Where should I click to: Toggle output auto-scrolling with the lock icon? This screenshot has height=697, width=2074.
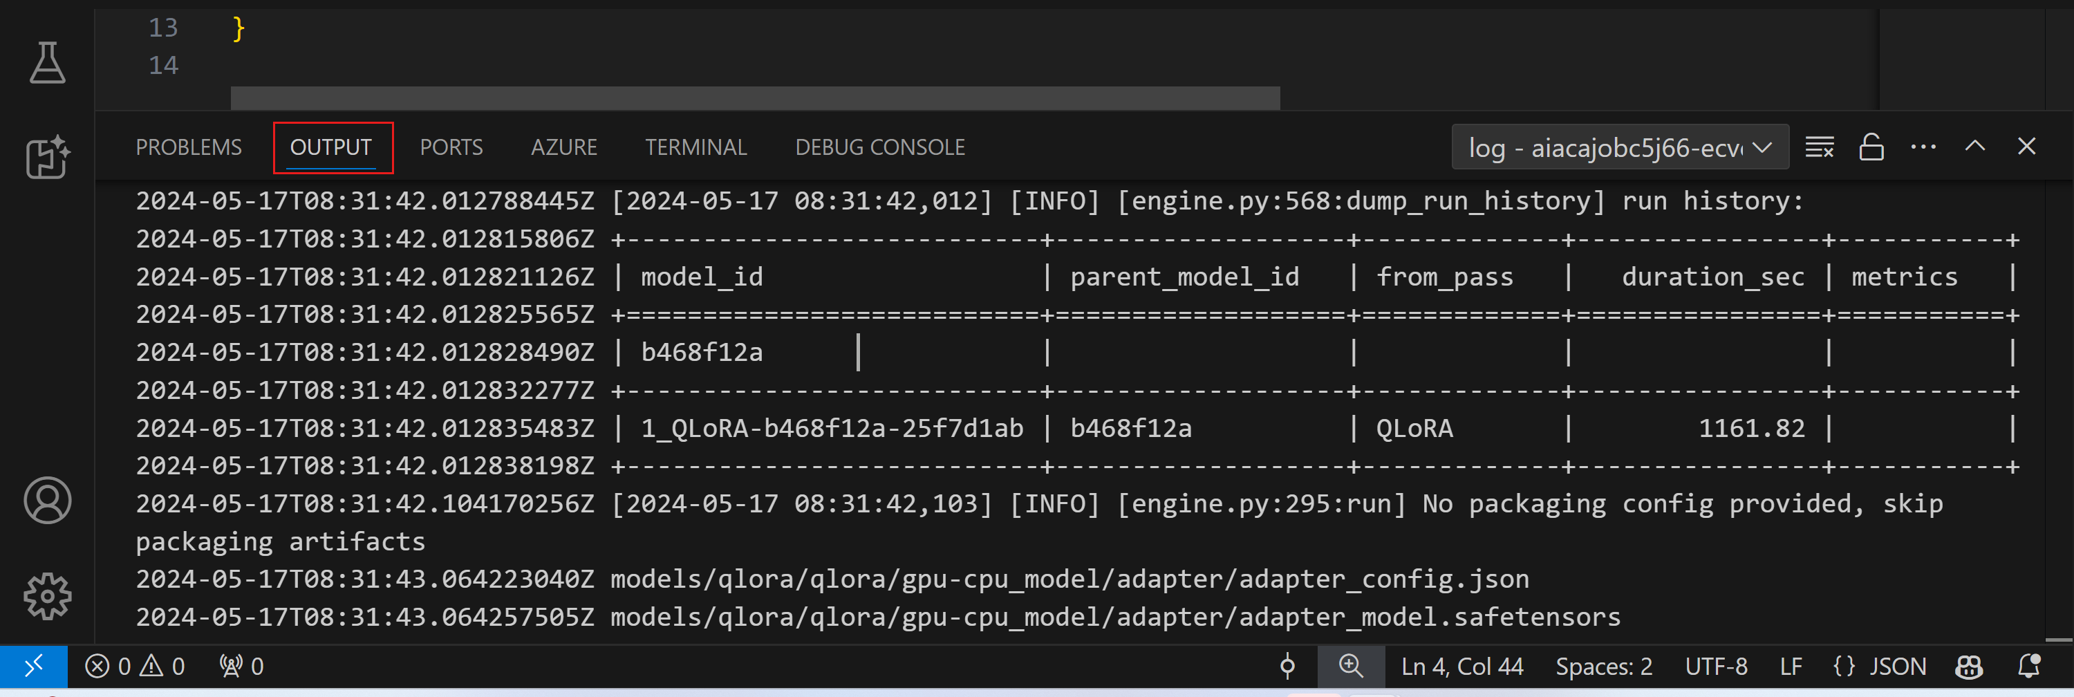pyautogui.click(x=1871, y=147)
